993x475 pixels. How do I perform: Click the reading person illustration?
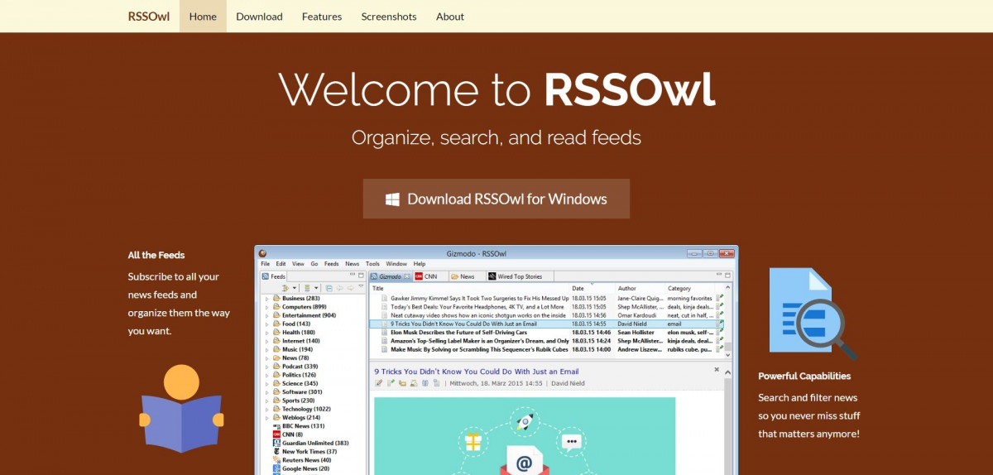click(x=181, y=409)
